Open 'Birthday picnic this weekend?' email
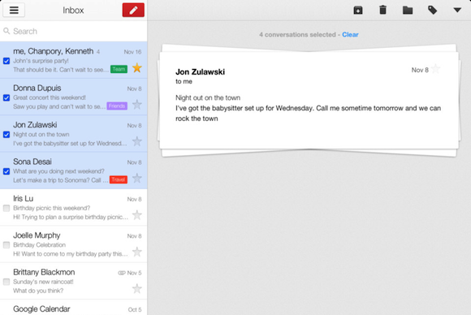The width and height of the screenshot is (471, 315). [x=74, y=207]
